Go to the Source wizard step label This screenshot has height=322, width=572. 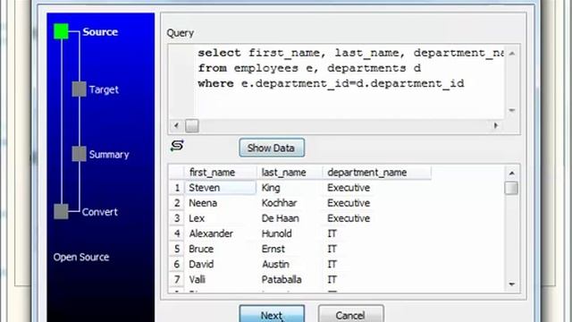(x=100, y=32)
